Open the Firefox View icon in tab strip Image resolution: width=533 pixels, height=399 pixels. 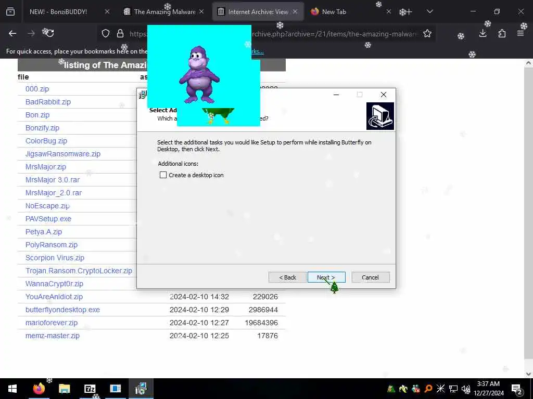[x=10, y=11]
